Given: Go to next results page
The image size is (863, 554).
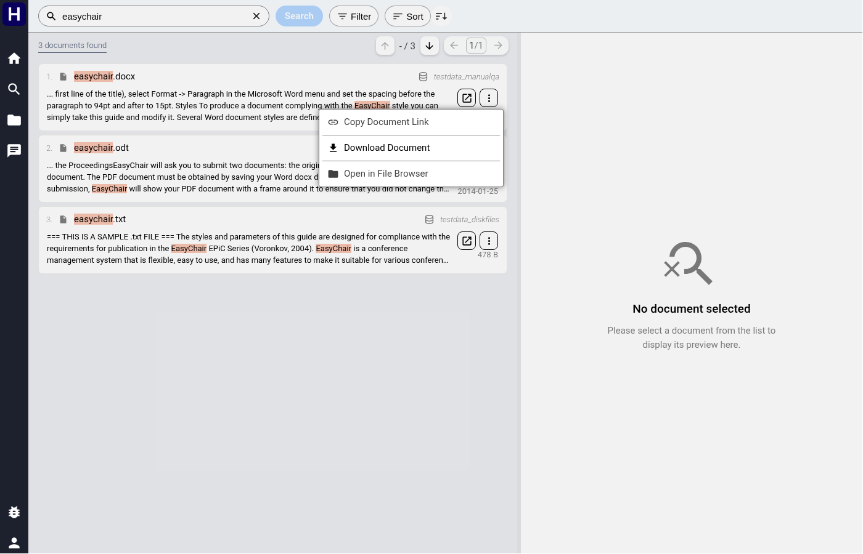Looking at the screenshot, I should (498, 46).
